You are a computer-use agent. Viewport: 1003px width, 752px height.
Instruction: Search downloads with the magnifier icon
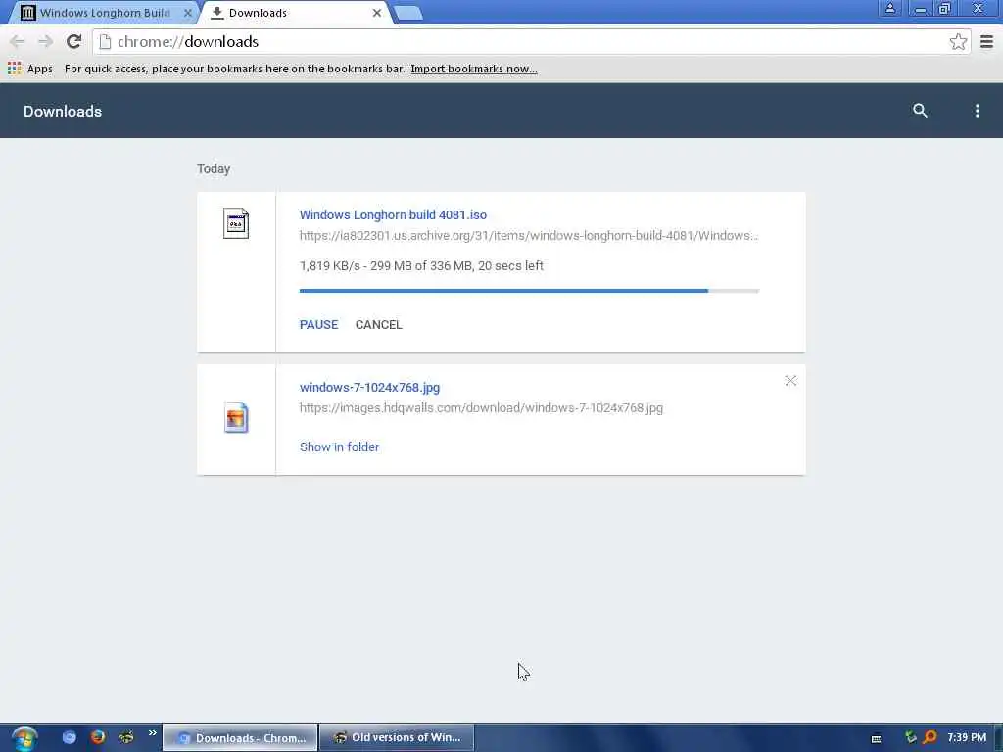(920, 111)
